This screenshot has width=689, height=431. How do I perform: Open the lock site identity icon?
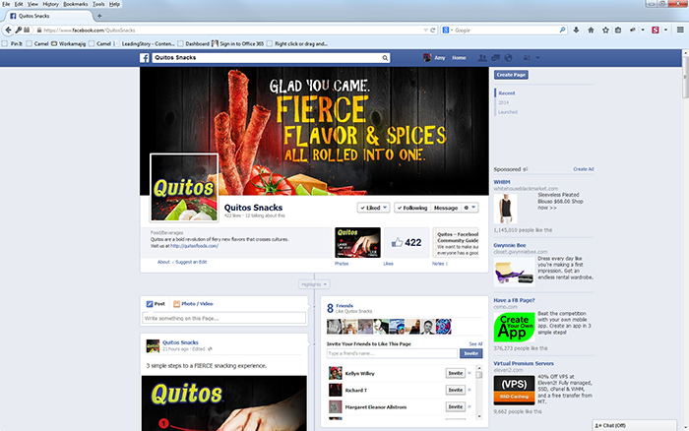point(39,30)
